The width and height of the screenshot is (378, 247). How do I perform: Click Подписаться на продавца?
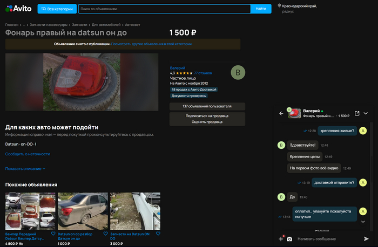[207, 116]
